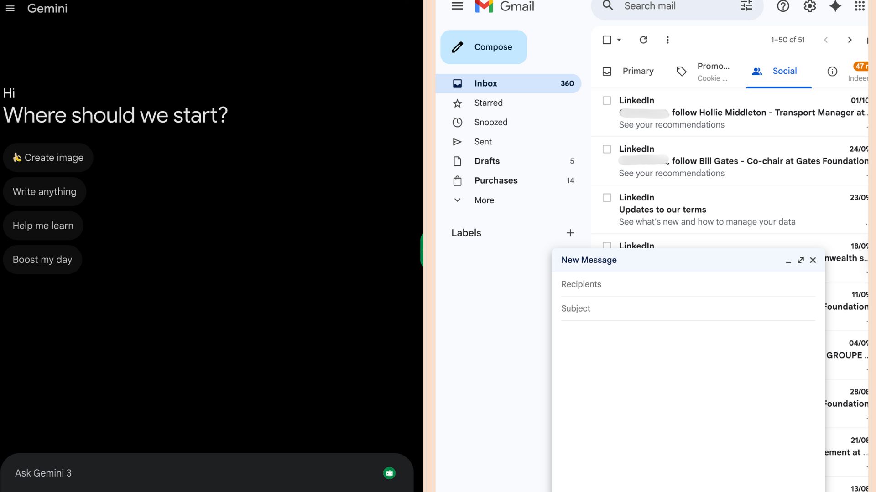Refresh the inbox
This screenshot has height=492, width=876.
coord(643,40)
